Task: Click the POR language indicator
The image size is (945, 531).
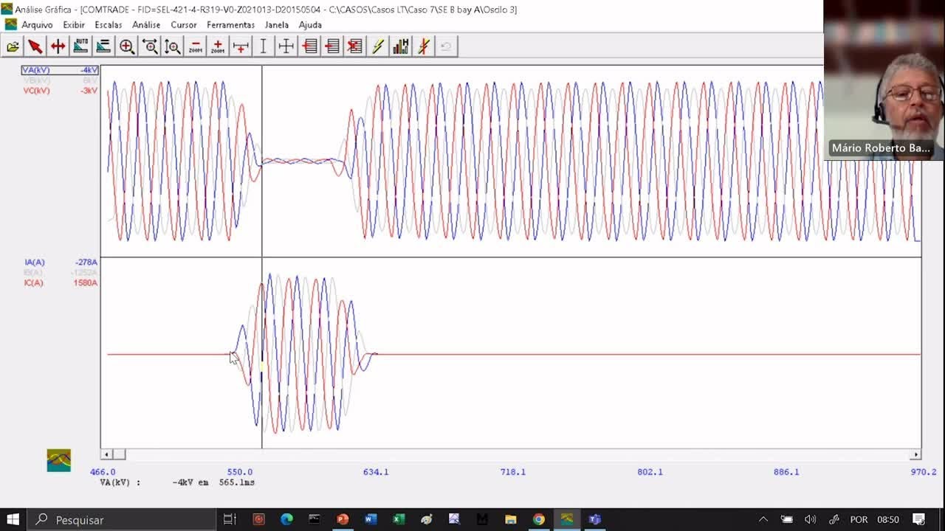Action: 859,519
